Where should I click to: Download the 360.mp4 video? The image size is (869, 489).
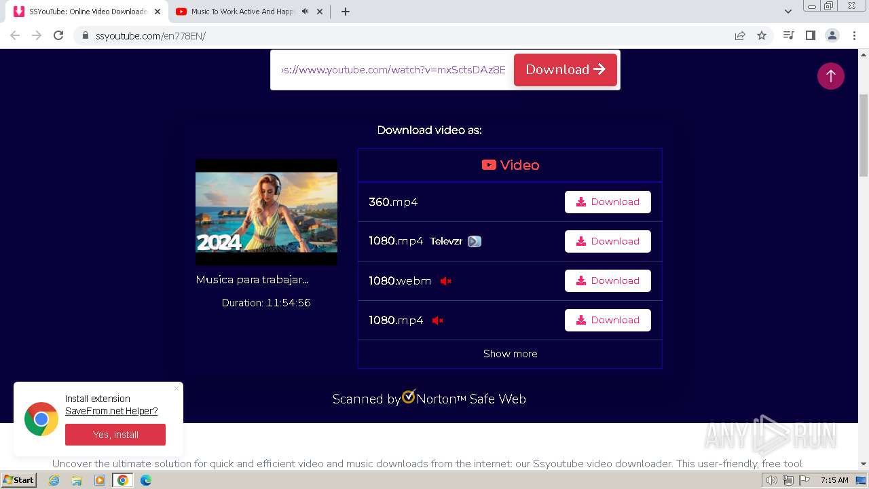click(608, 202)
